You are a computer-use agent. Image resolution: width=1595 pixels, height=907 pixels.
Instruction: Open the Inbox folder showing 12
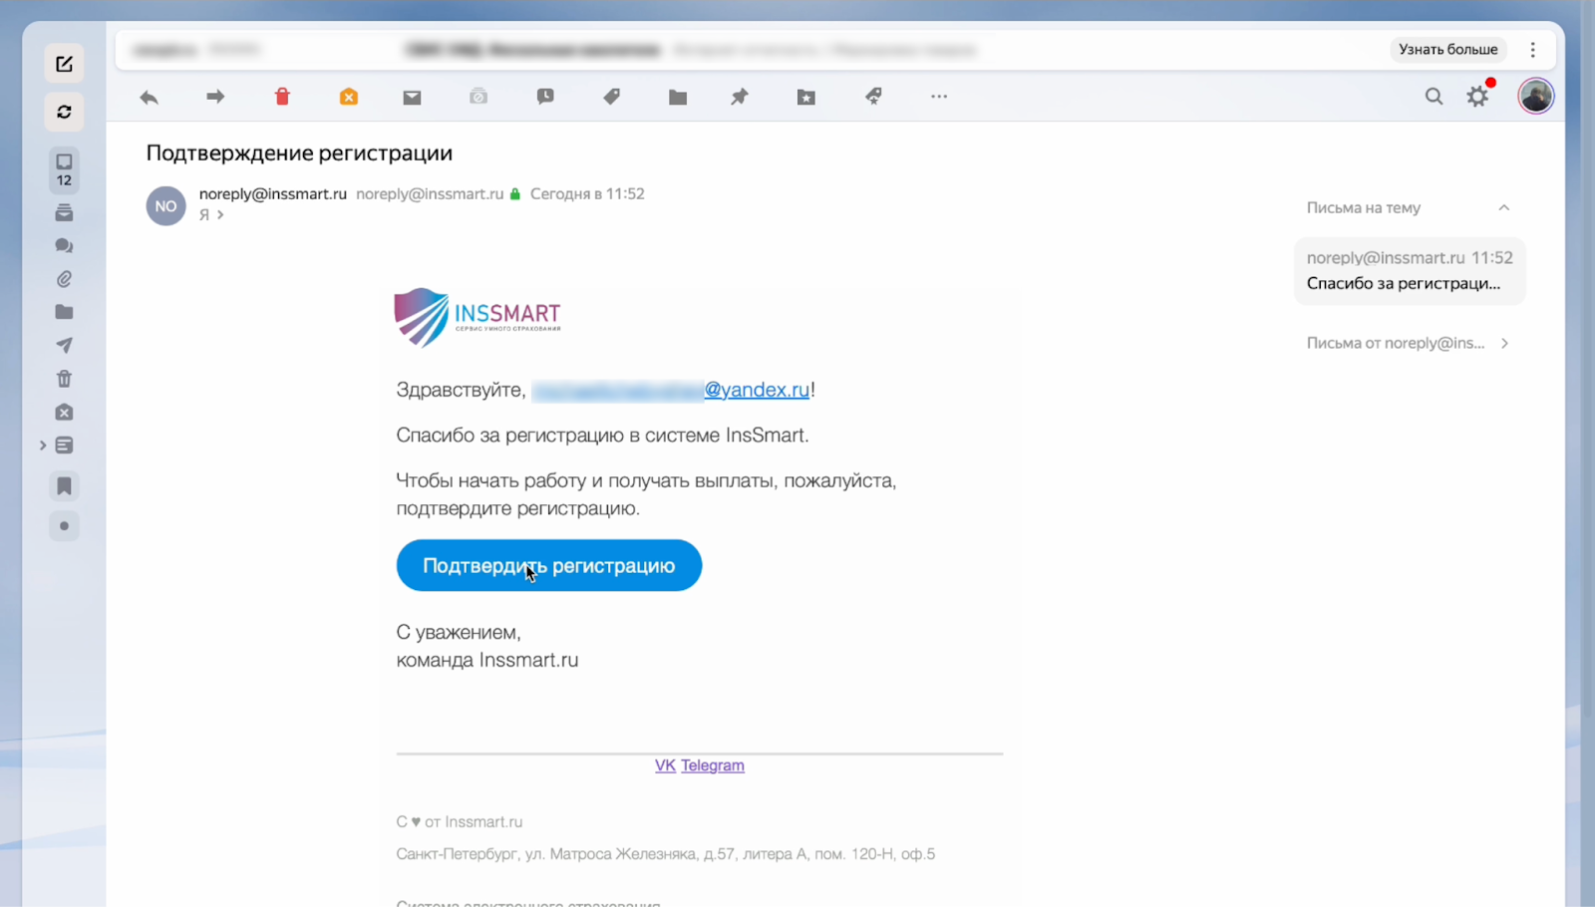[x=64, y=170]
